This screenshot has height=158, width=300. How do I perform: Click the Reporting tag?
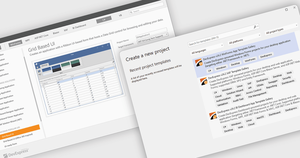(x=271, y=87)
